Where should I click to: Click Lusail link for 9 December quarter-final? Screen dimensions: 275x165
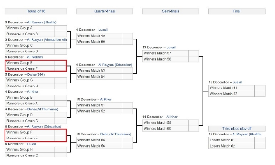pos(103,30)
